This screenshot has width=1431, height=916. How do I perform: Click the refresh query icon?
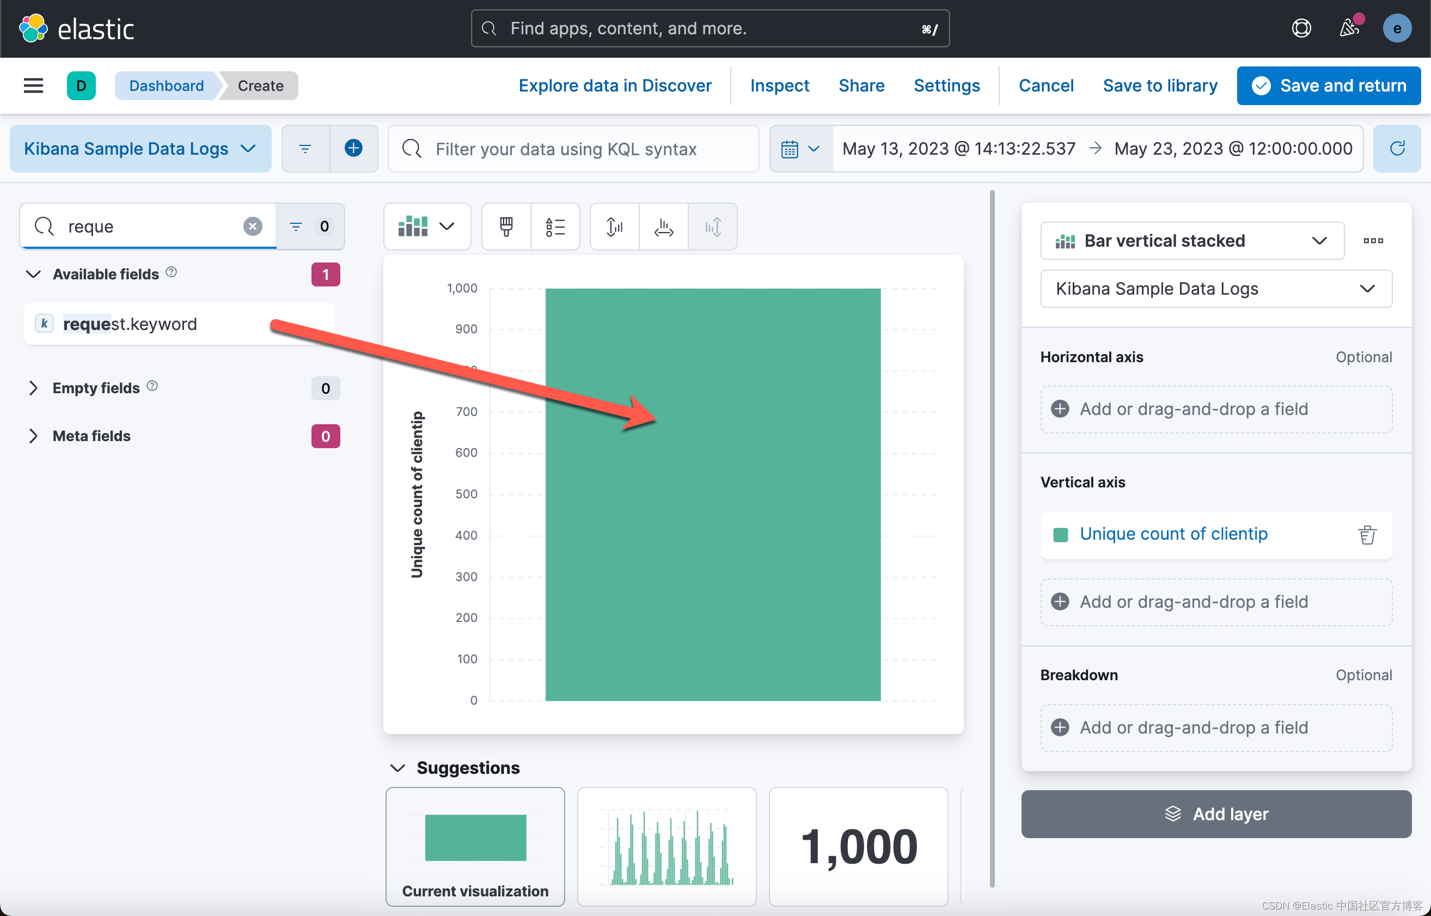1397,149
